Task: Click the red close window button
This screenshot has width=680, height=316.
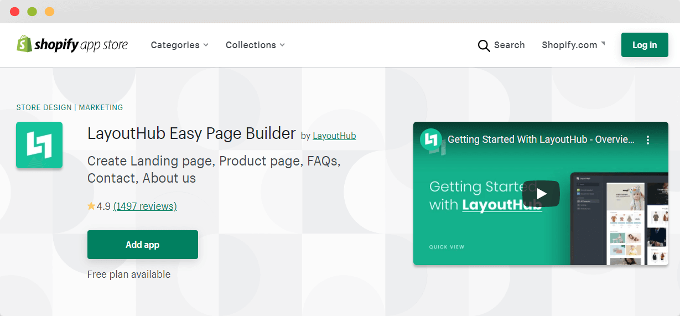Action: [15, 12]
